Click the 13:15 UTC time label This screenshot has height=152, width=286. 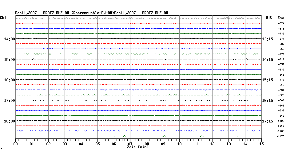point(267,39)
